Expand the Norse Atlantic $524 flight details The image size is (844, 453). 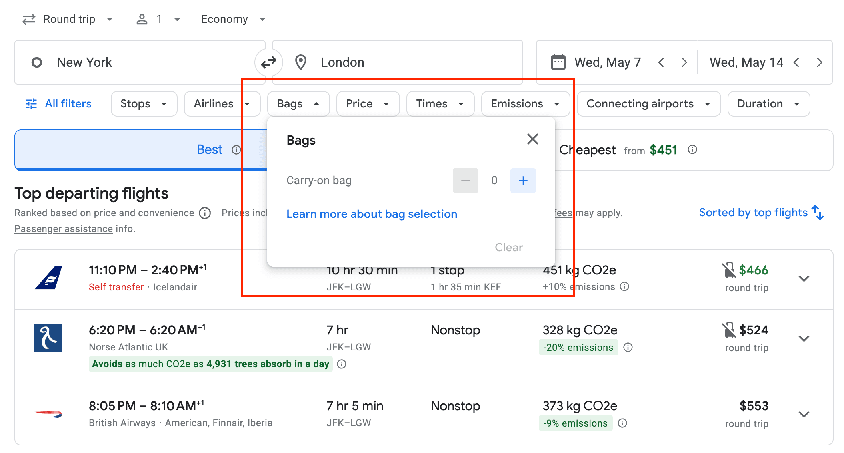(x=804, y=338)
